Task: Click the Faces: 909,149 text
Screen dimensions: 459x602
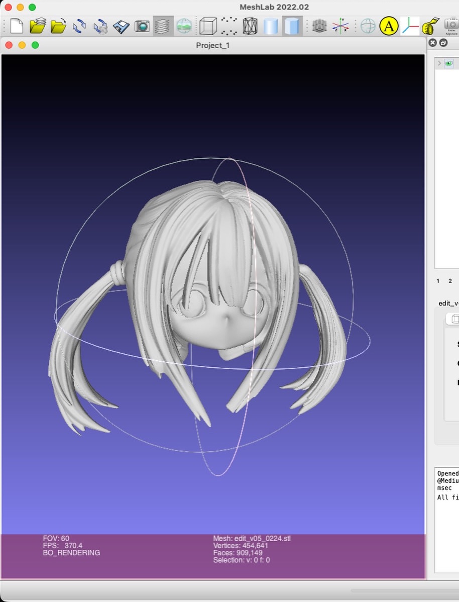Action: [238, 553]
